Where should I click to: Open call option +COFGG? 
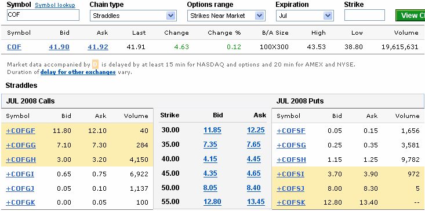tap(21, 145)
